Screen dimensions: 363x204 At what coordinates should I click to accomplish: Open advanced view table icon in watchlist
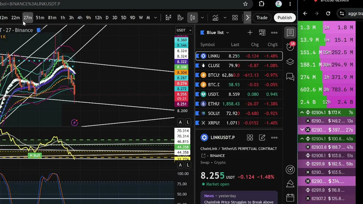(262, 33)
